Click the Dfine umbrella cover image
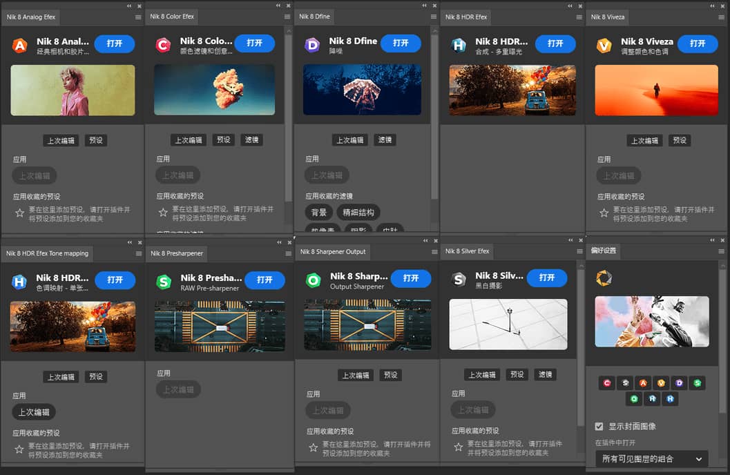 point(362,89)
